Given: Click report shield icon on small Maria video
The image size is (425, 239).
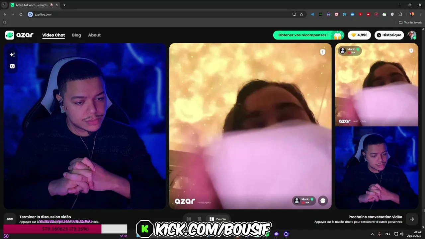Looking at the screenshot, I should click(x=411, y=51).
